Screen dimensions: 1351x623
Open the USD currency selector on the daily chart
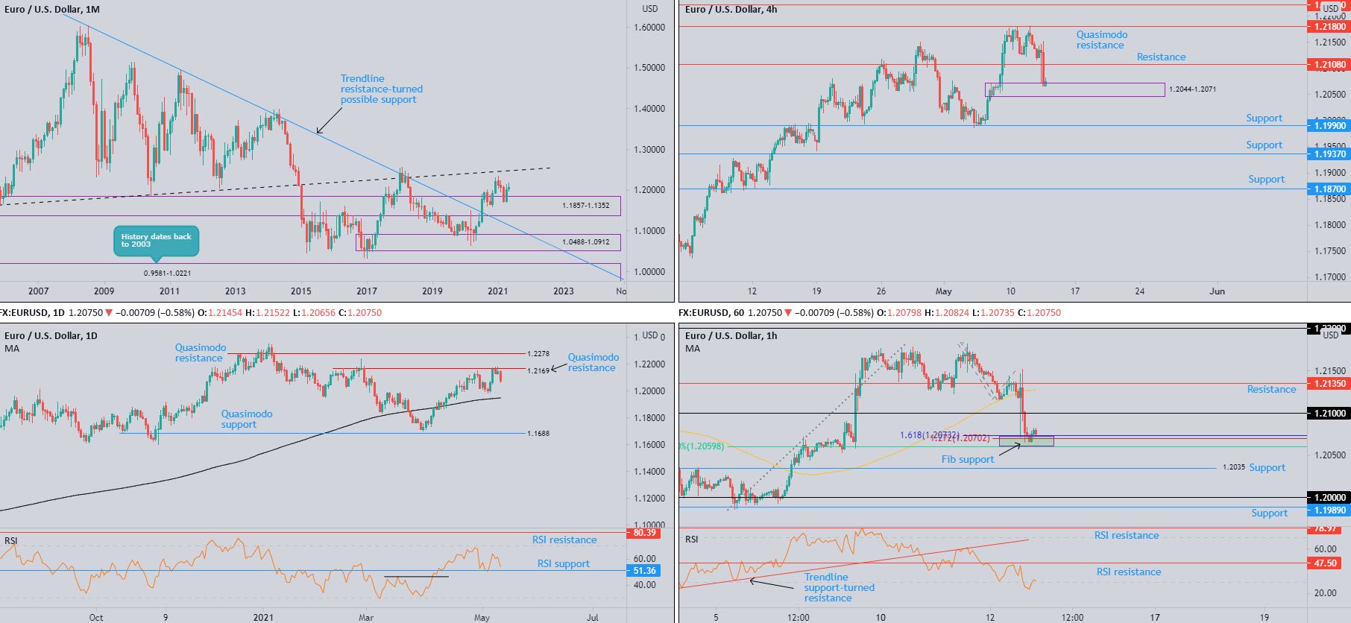point(650,335)
